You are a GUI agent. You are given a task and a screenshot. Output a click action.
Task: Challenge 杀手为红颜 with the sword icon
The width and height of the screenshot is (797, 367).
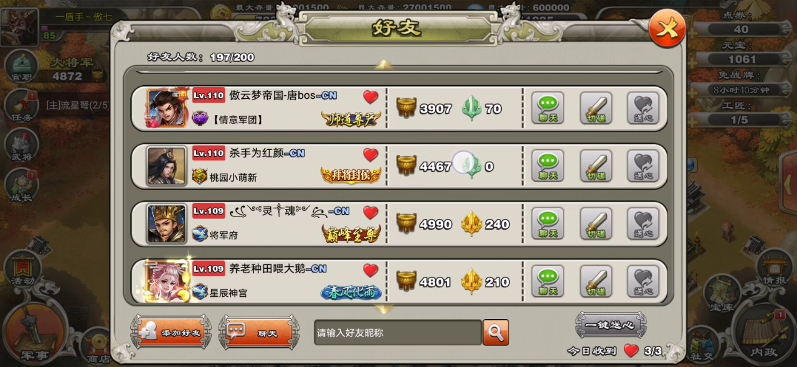(x=596, y=166)
